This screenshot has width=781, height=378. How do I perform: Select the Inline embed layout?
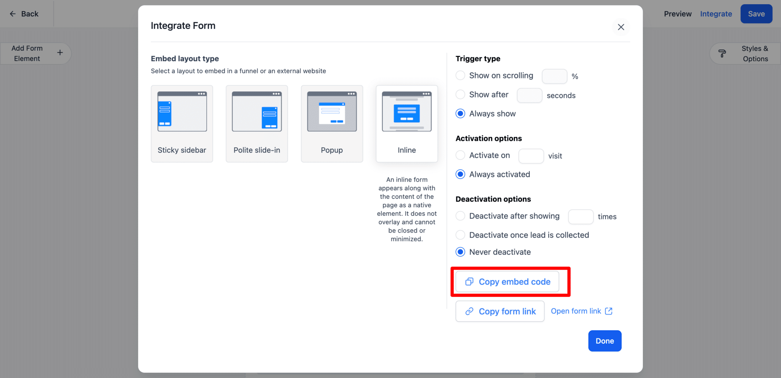tap(407, 124)
